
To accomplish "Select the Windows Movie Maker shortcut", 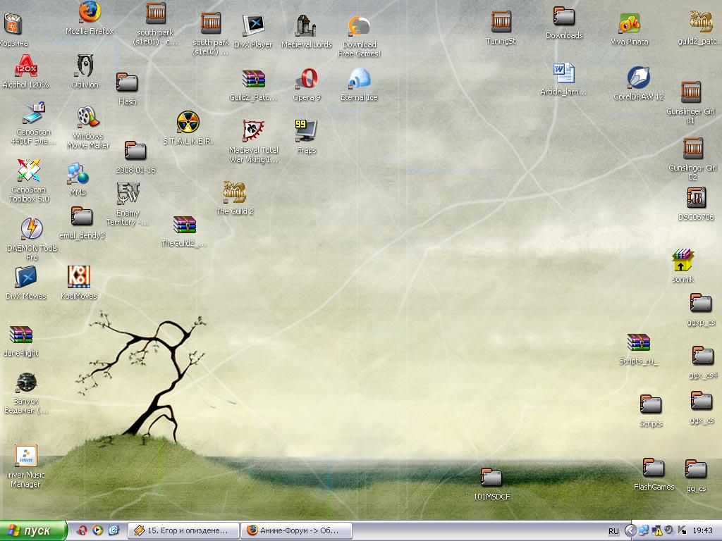I will point(88,118).
